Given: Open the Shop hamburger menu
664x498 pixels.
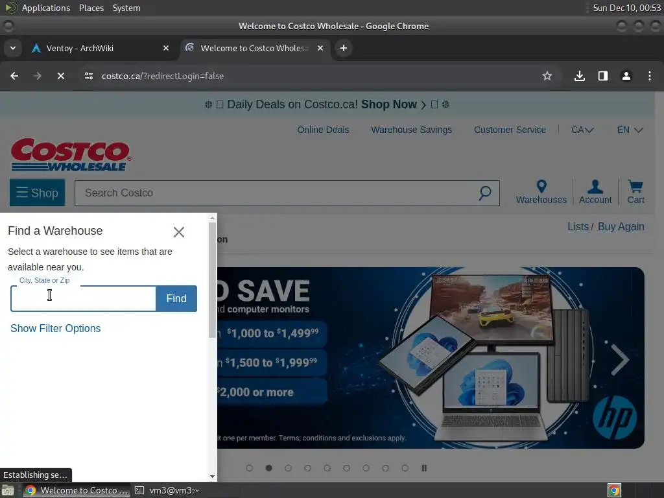Looking at the screenshot, I should click(x=37, y=193).
